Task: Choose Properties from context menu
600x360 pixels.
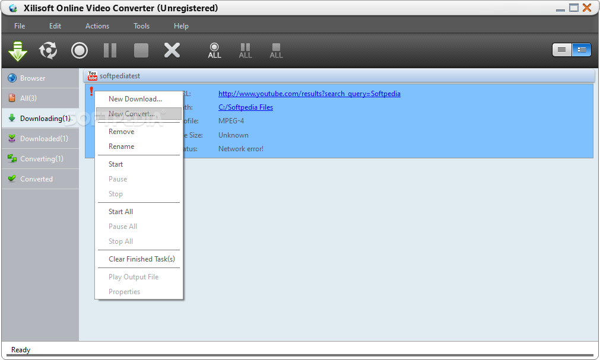Action: pyautogui.click(x=139, y=292)
